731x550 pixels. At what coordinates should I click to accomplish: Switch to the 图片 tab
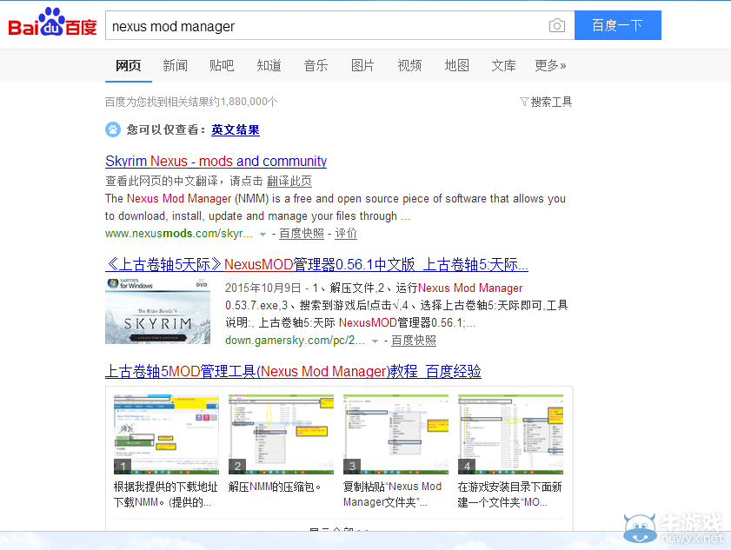coord(362,65)
